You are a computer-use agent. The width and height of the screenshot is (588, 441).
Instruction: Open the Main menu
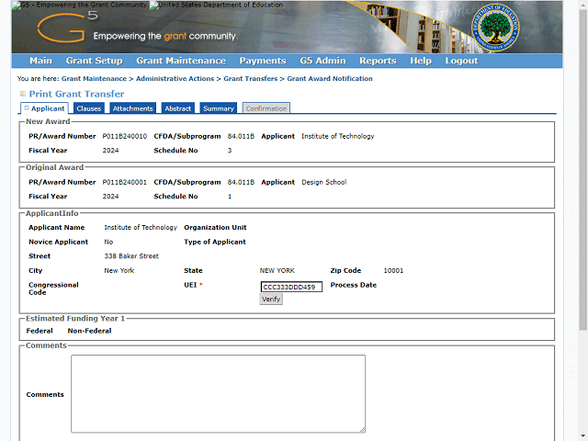click(40, 61)
